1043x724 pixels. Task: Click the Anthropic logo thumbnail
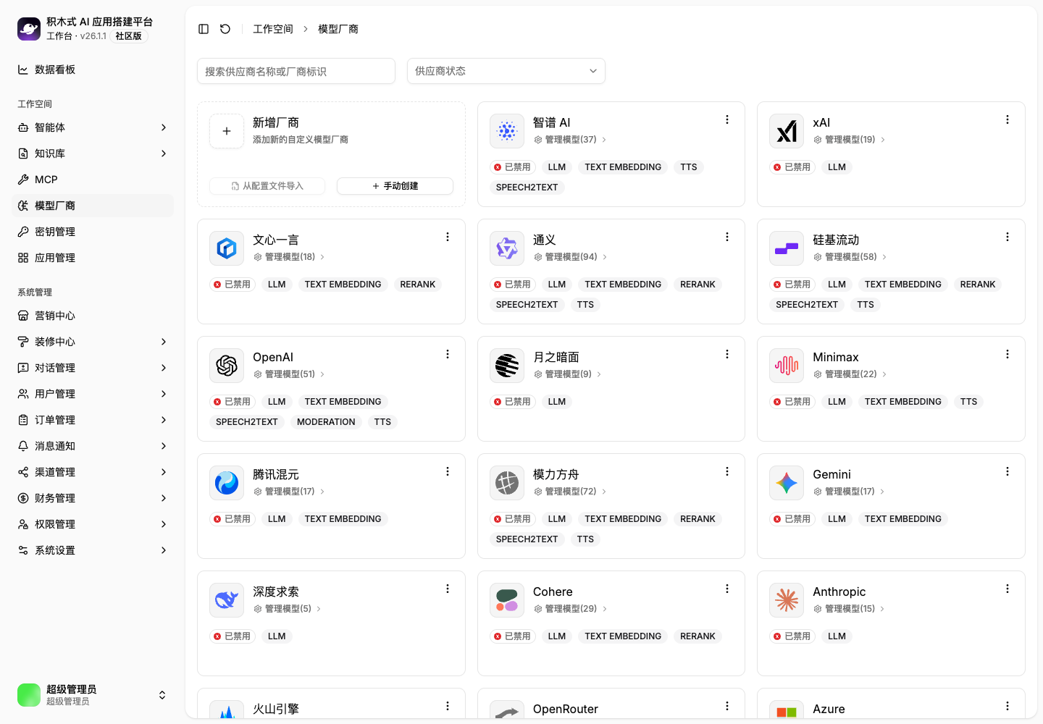787,600
